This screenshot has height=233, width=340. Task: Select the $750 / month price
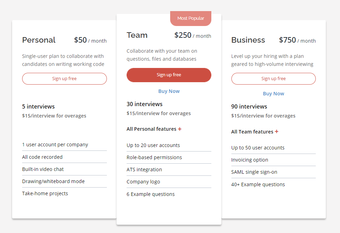tap(297, 40)
